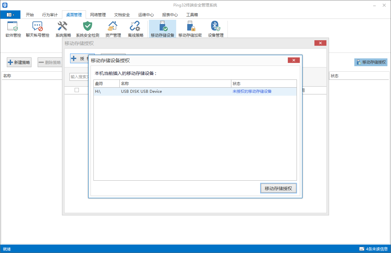Click the 4条未读信息 status text
The image size is (391, 253).
tap(377, 249)
